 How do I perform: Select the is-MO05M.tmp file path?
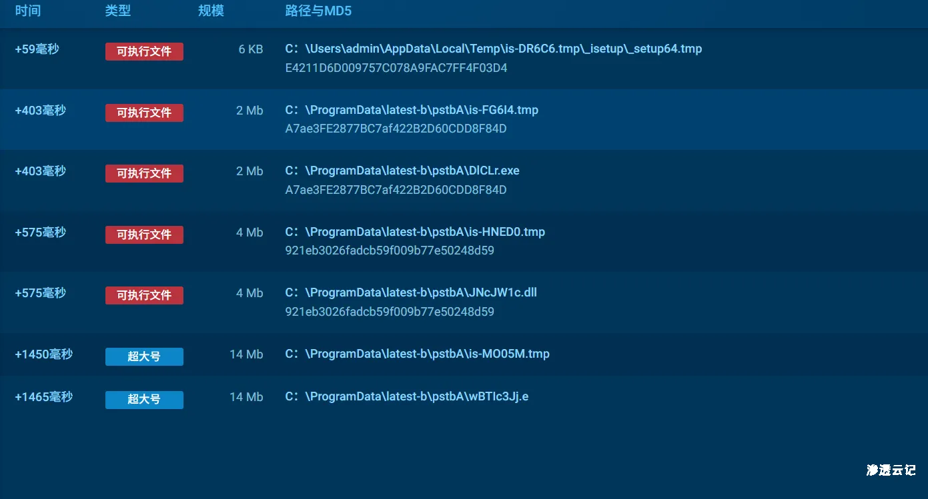[x=417, y=354]
